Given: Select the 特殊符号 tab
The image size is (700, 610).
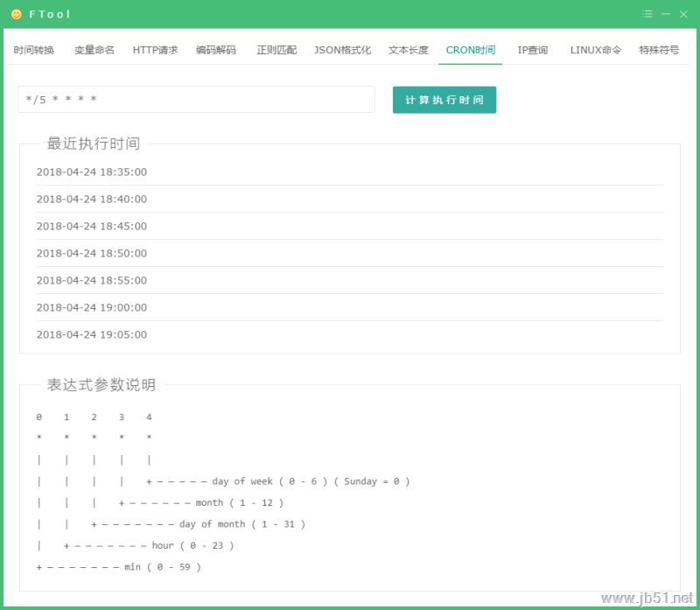Looking at the screenshot, I should pos(659,50).
